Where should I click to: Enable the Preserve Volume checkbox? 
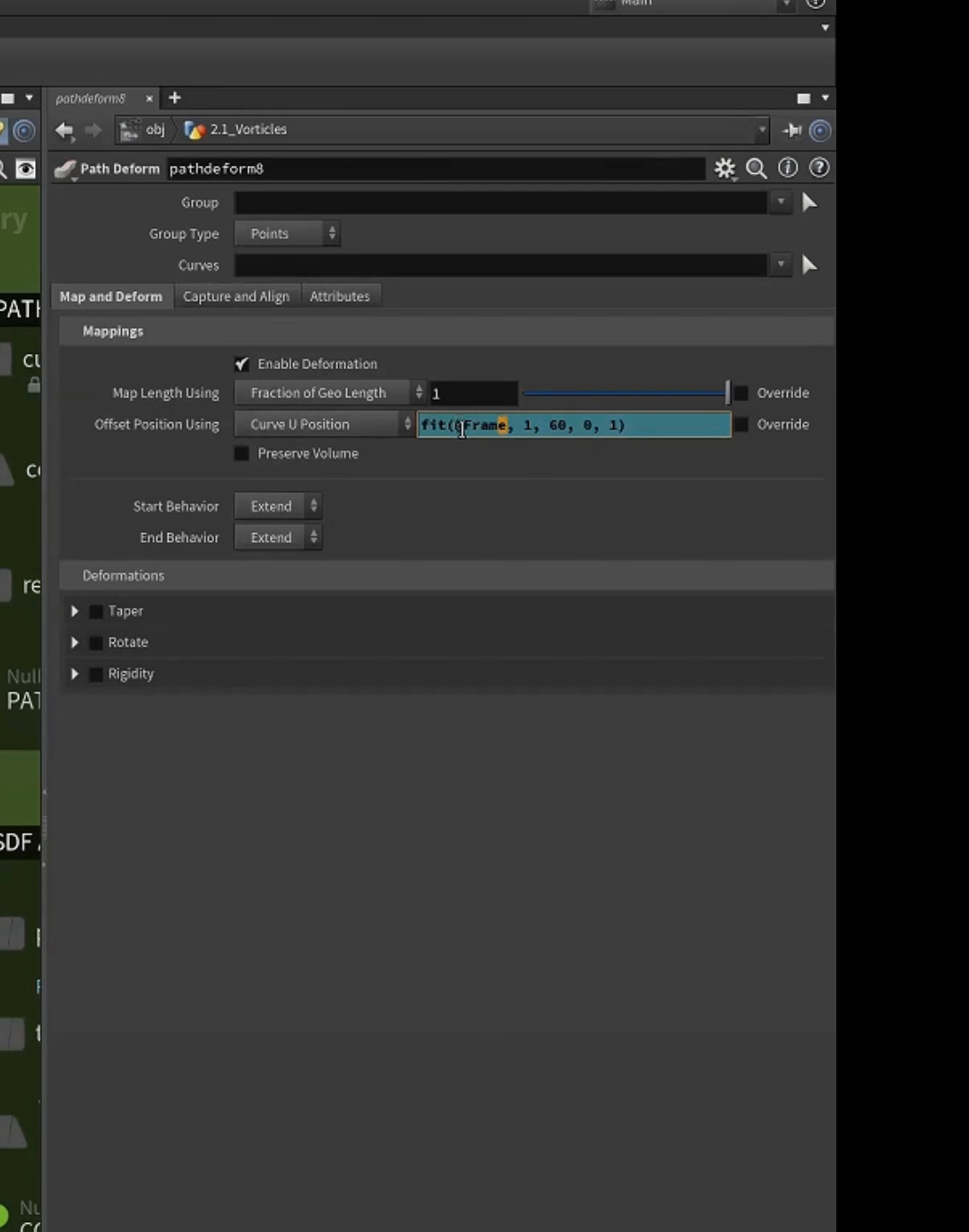pyautogui.click(x=242, y=453)
